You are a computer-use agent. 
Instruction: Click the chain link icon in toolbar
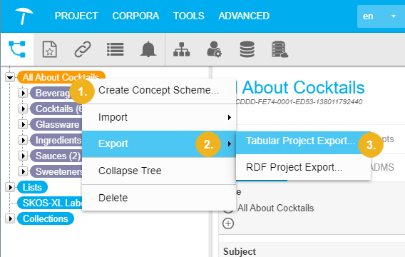[x=83, y=49]
